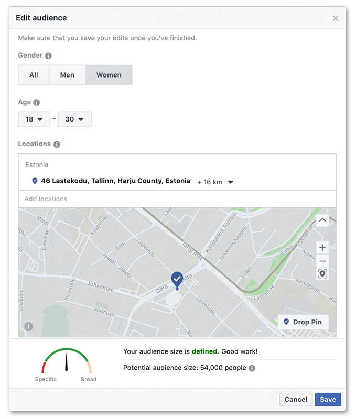Select All genders option
The height and width of the screenshot is (419, 356).
(34, 75)
